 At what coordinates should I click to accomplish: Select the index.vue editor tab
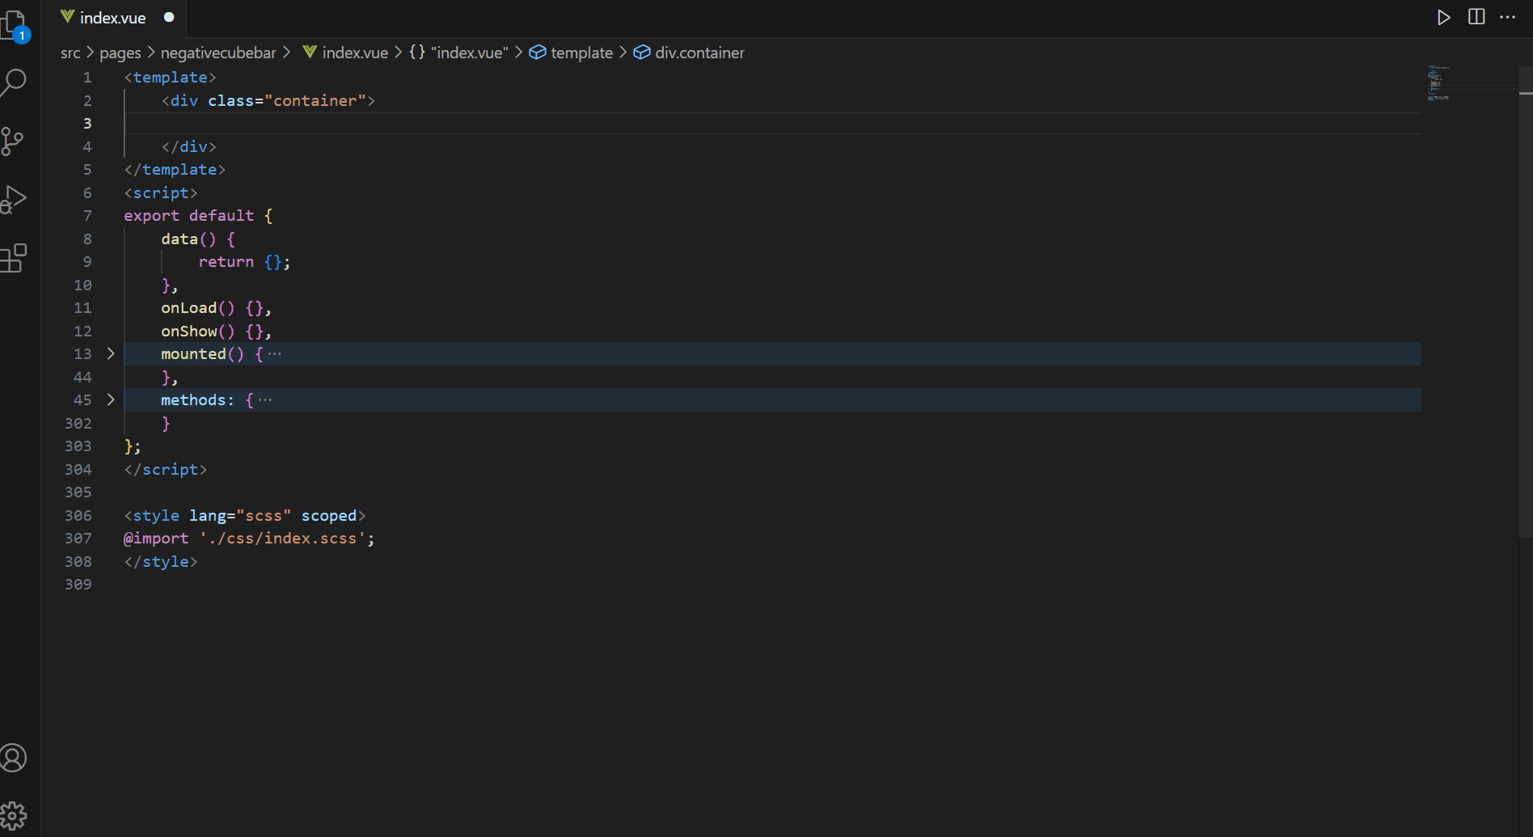pyautogui.click(x=116, y=17)
